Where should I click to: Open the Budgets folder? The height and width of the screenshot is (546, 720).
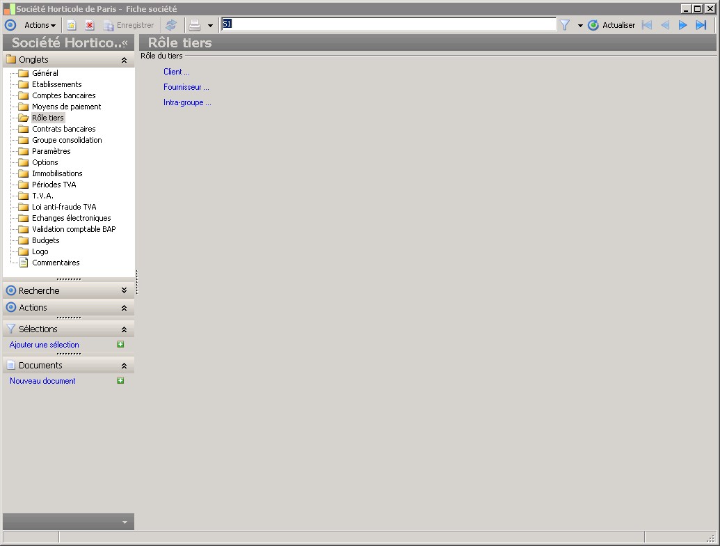(x=45, y=240)
